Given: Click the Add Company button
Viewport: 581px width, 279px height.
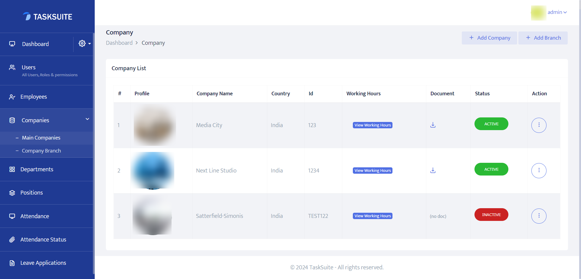Looking at the screenshot, I should [489, 38].
